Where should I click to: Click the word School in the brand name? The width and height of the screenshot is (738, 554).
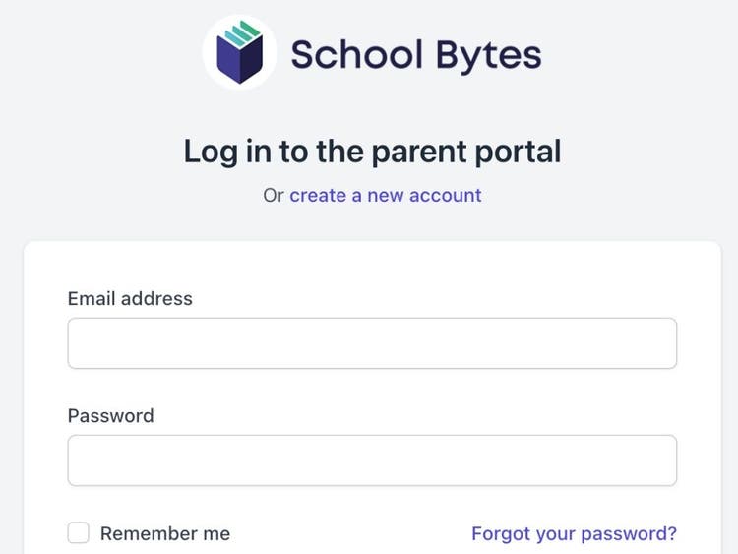(350, 55)
